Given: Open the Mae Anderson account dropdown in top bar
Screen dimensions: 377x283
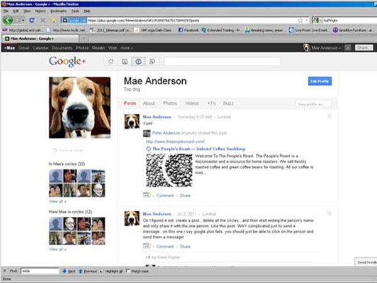Looking at the screenshot, I should 327,47.
